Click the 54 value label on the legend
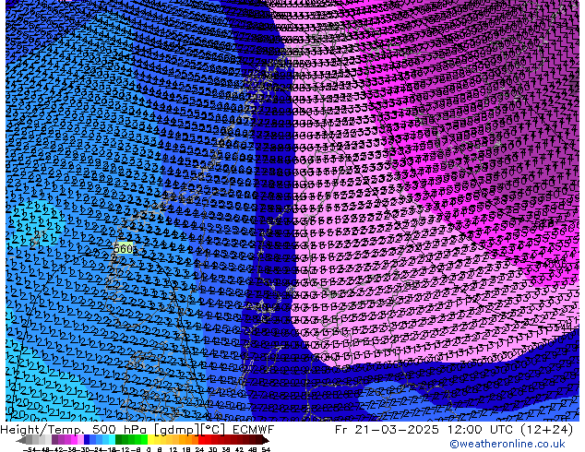This screenshot has height=452, width=585. pos(265,450)
